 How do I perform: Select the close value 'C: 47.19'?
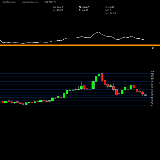point(58,10)
